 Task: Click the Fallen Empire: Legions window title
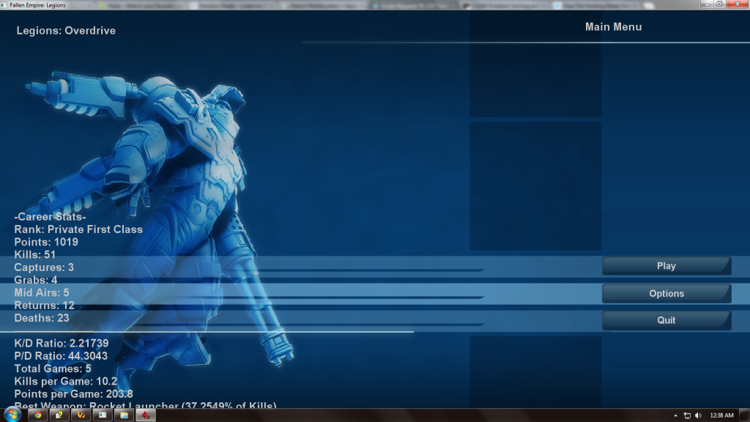pos(38,5)
